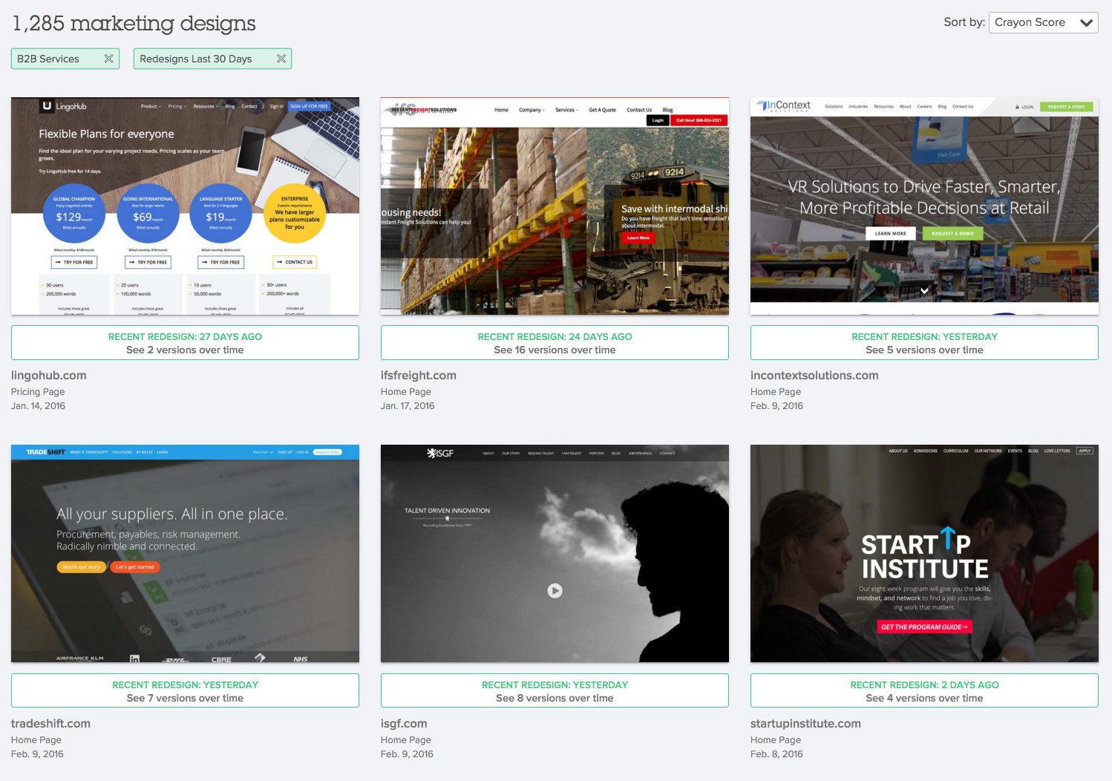Viewport: 1112px width, 781px height.
Task: Click the isgf.com site name
Action: click(404, 724)
